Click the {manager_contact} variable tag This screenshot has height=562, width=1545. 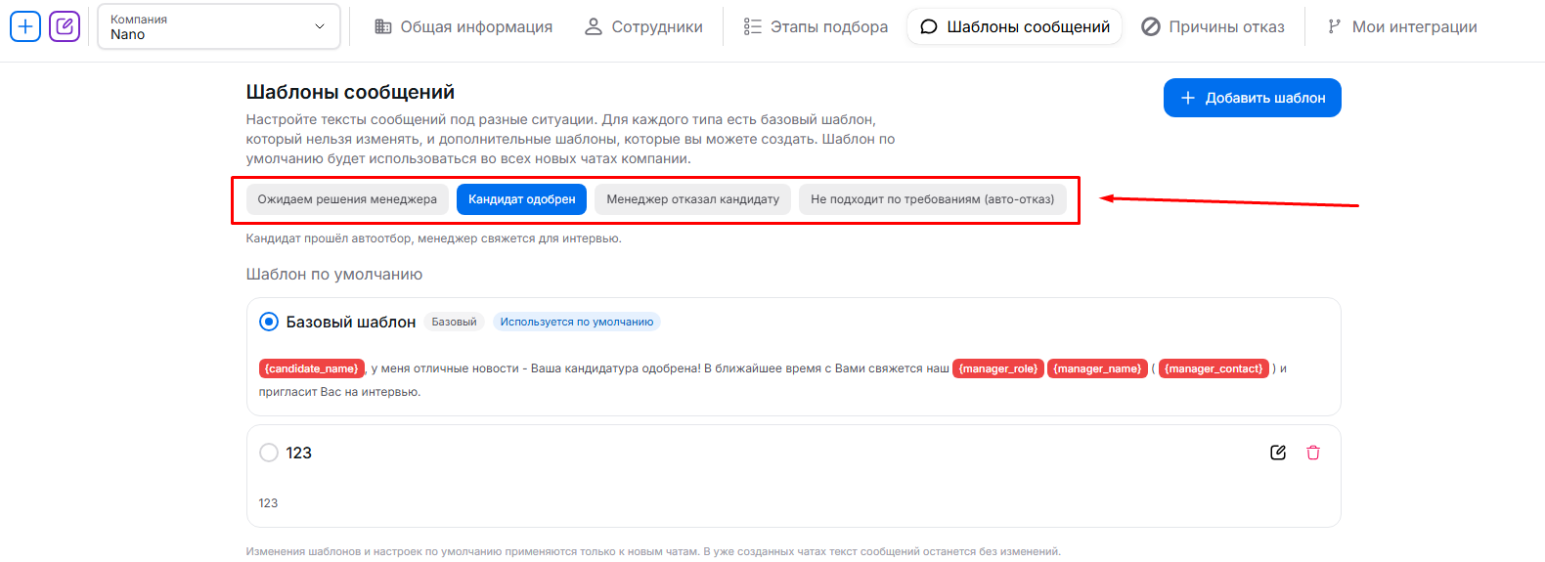click(1213, 368)
